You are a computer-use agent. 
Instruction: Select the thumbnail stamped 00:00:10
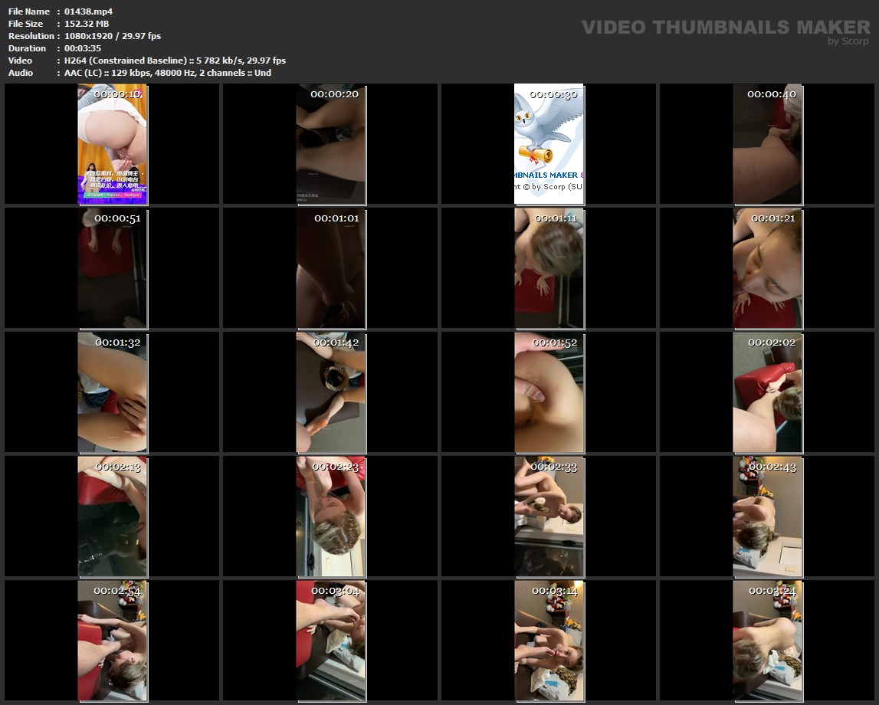[112, 144]
